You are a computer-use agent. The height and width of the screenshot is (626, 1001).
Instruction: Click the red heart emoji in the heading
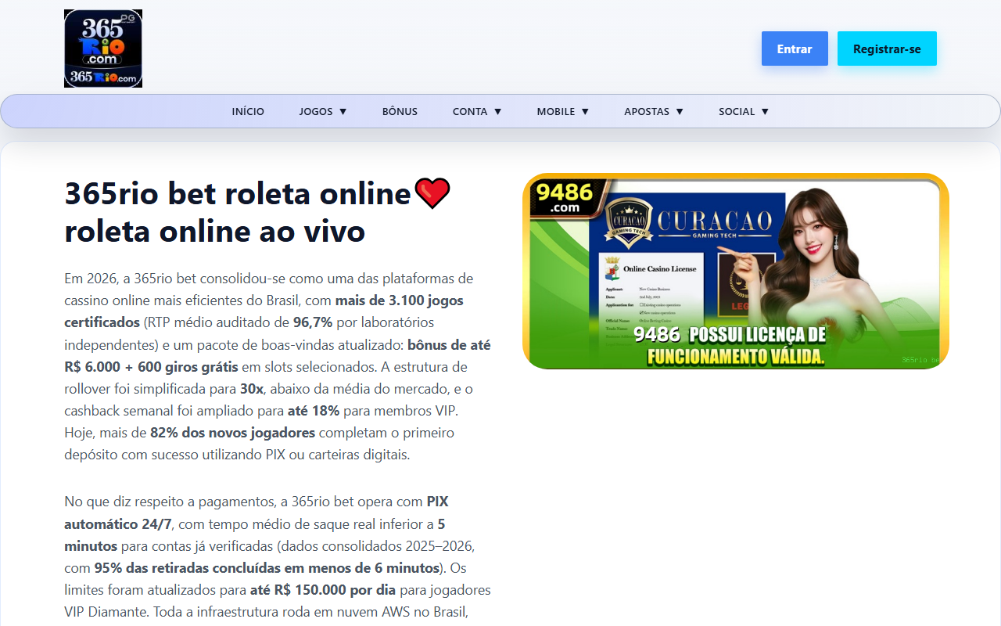click(432, 193)
